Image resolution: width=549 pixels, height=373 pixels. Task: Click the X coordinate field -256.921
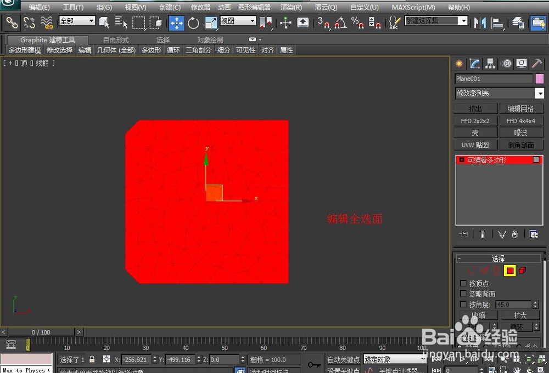(x=136, y=359)
